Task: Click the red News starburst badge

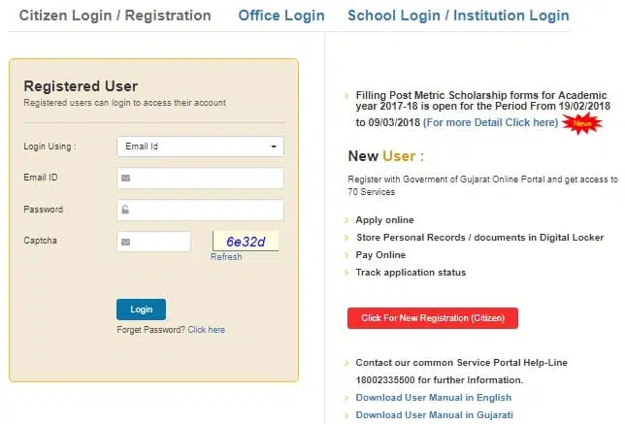Action: click(x=582, y=123)
